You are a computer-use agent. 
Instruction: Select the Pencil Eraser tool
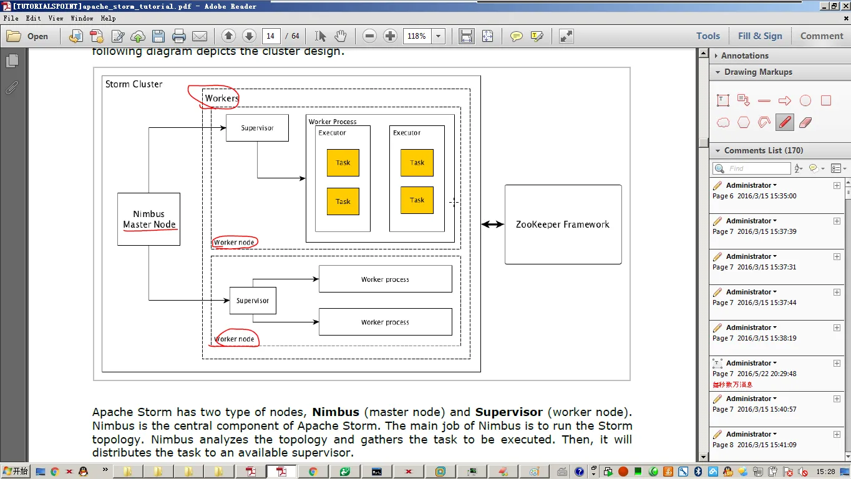tap(805, 122)
